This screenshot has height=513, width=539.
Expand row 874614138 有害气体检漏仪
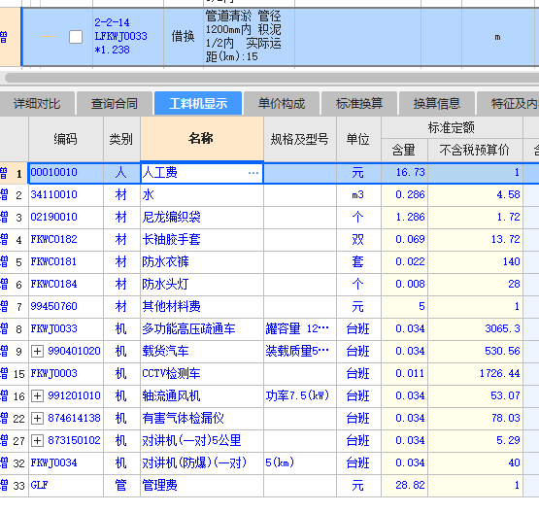(x=37, y=419)
